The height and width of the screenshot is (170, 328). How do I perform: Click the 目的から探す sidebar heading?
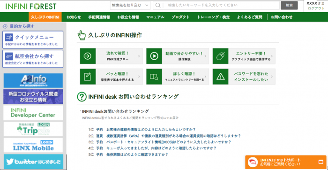pos(22,26)
